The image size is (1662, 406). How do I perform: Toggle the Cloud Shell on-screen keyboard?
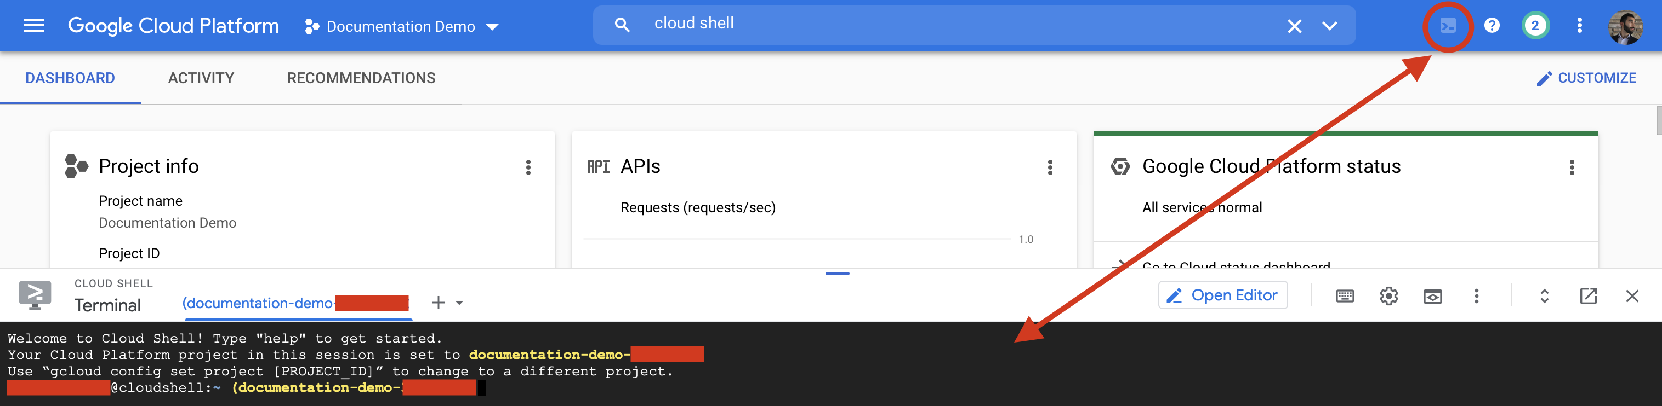click(x=1345, y=296)
